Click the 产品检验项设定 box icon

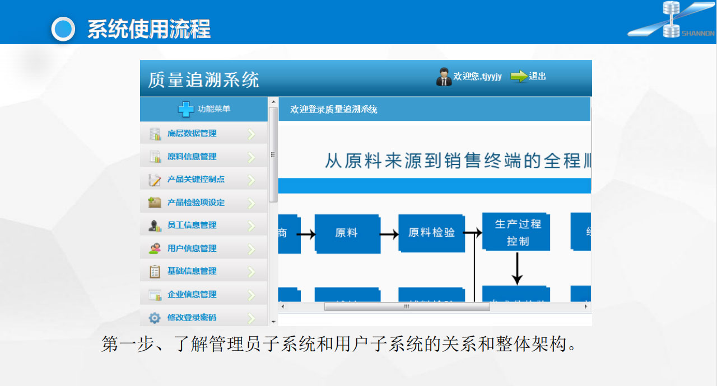tap(155, 203)
